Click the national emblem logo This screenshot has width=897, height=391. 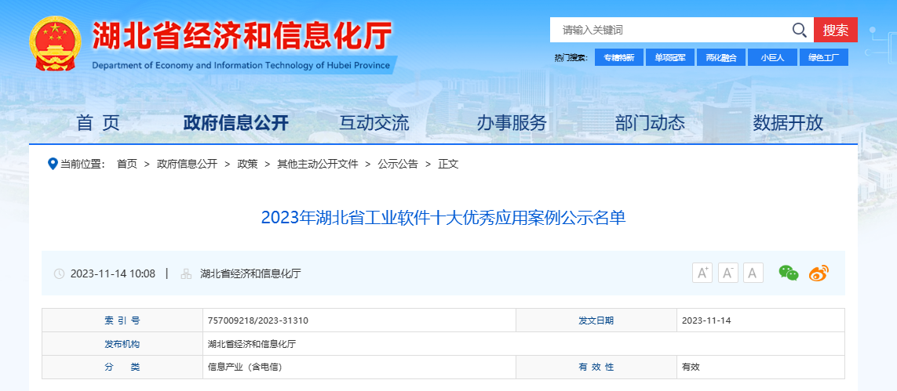point(55,43)
